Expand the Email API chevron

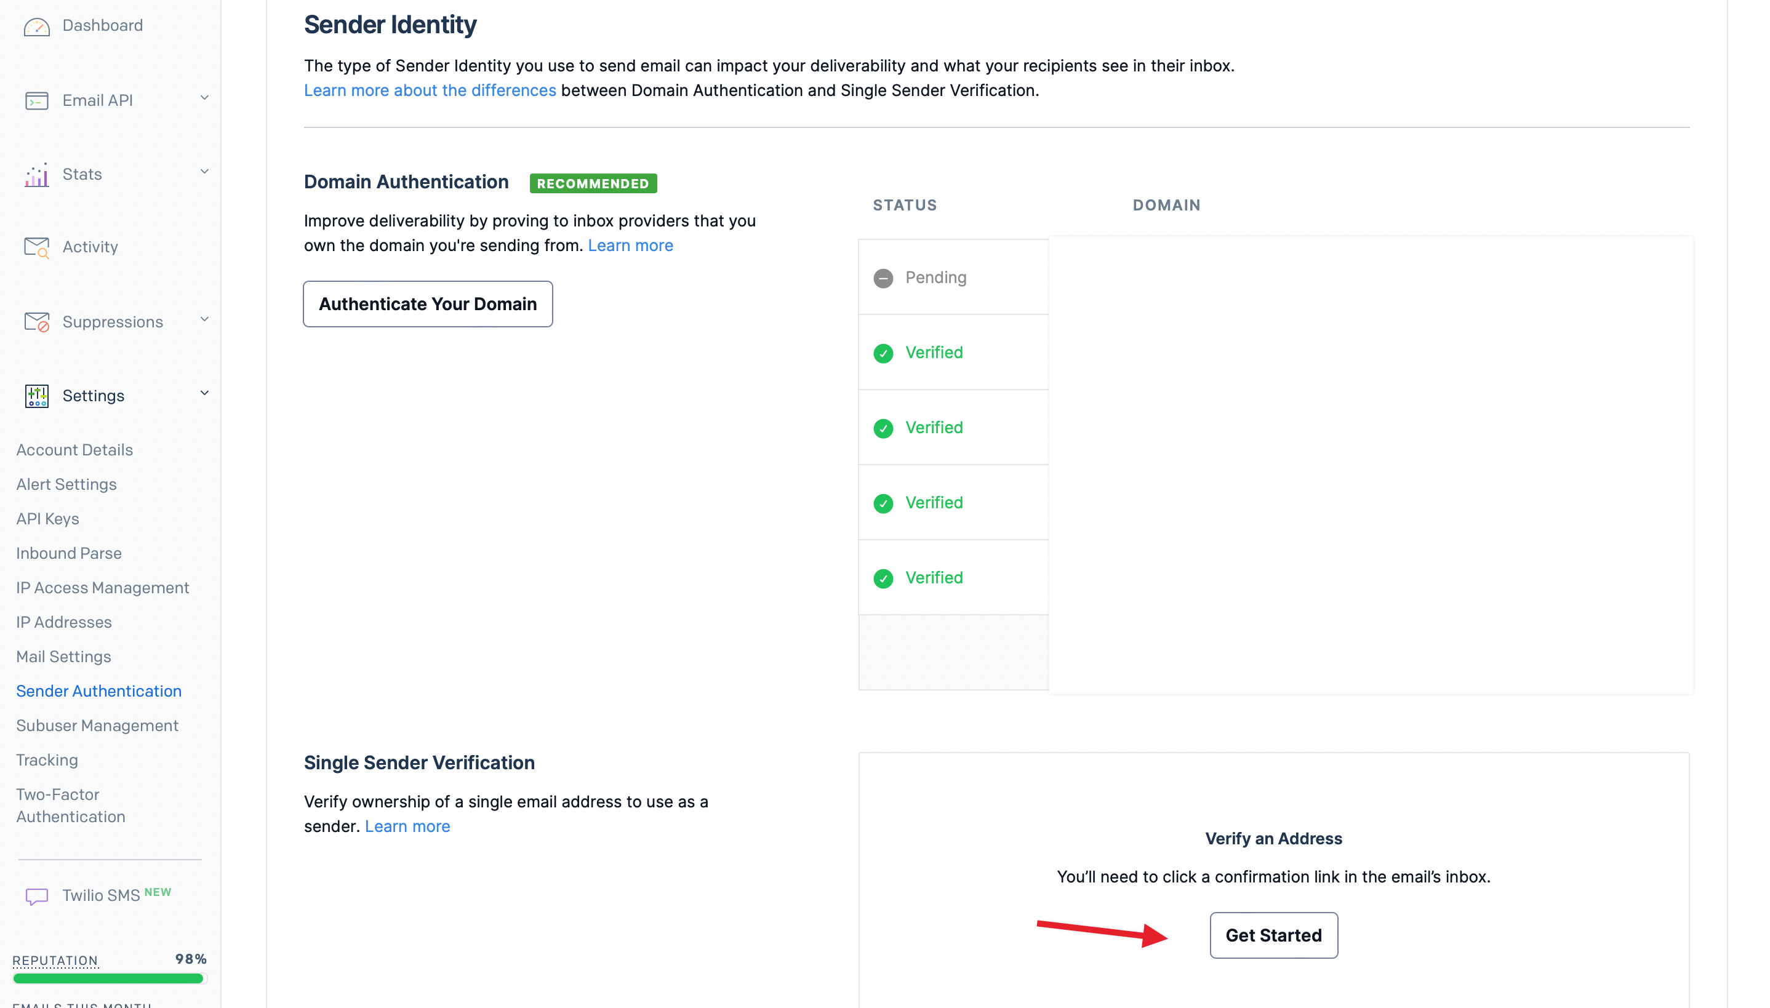pos(204,98)
